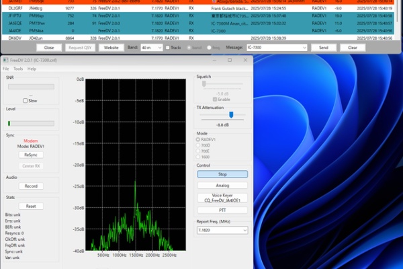Select the JA5EQE row callsign
The width and height of the screenshot is (403, 269).
coord(15,23)
